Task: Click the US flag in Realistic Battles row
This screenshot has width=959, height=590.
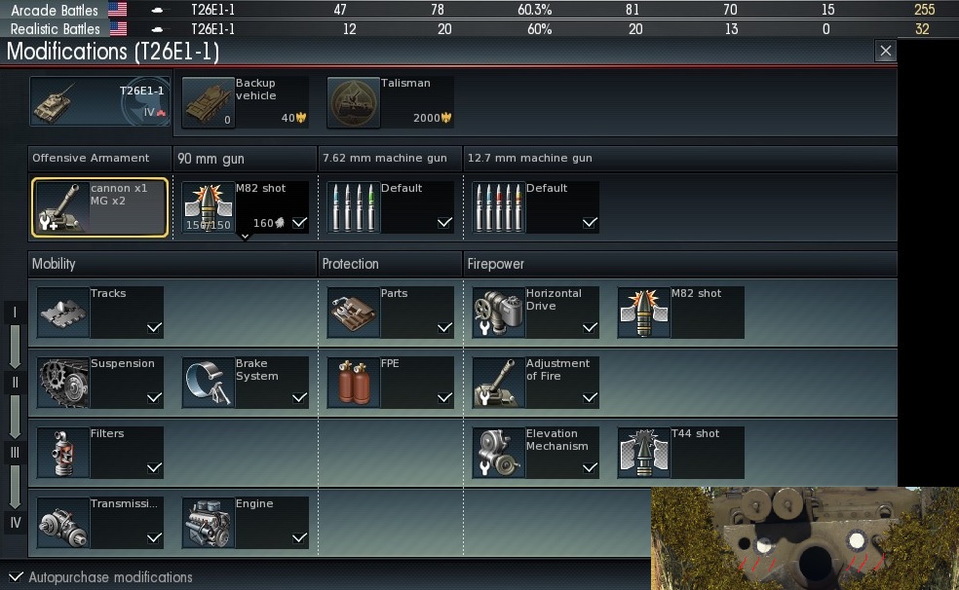Action: (118, 28)
